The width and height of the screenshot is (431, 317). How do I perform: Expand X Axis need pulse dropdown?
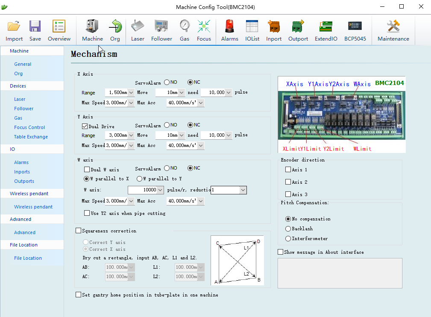[x=229, y=93]
